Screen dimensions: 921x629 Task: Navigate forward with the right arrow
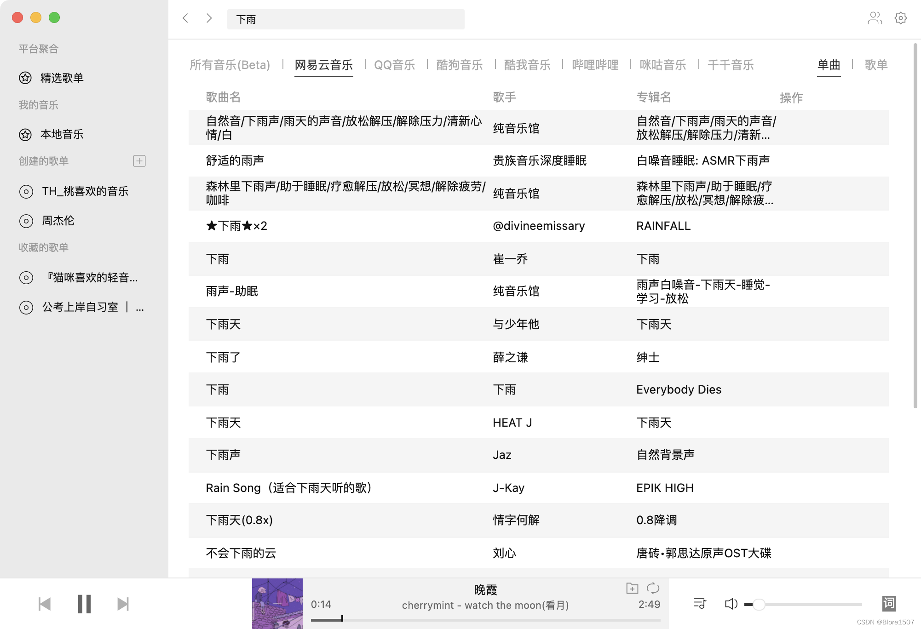coord(209,18)
